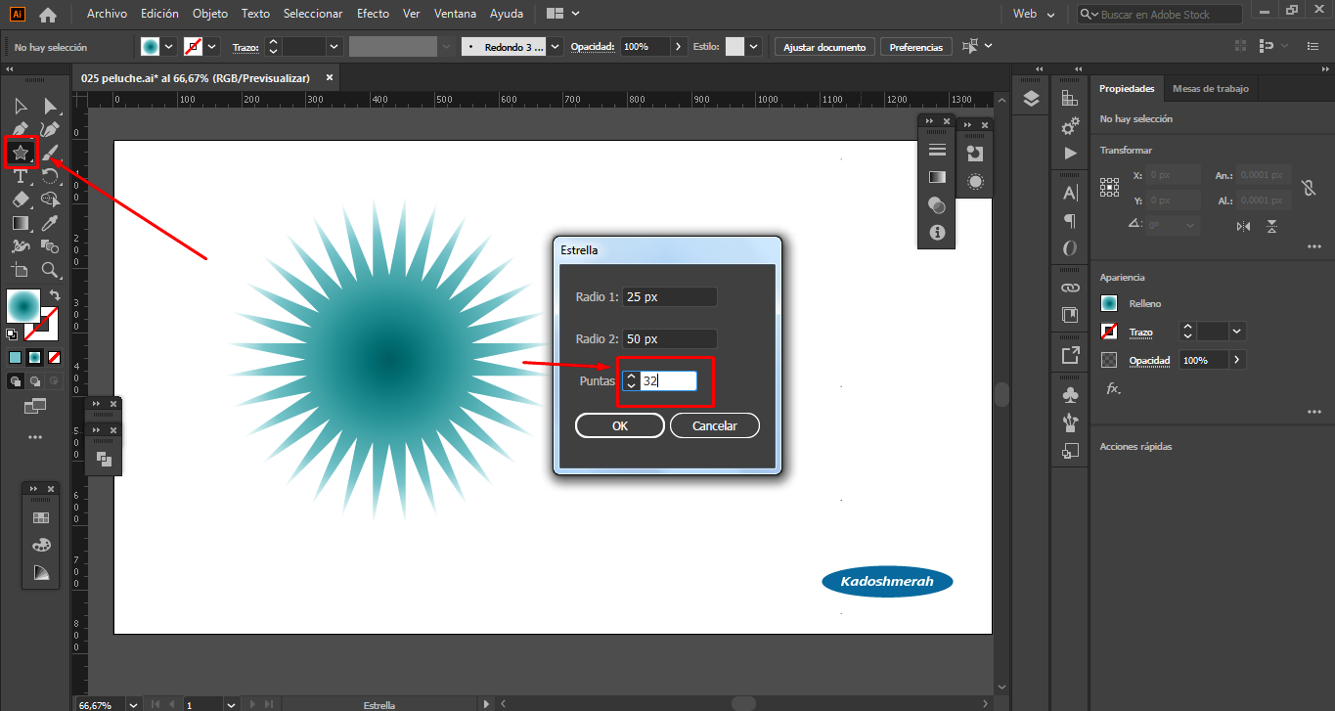1335x711 pixels.
Task: Switch paint mode to Gradient
Action: [x=34, y=357]
